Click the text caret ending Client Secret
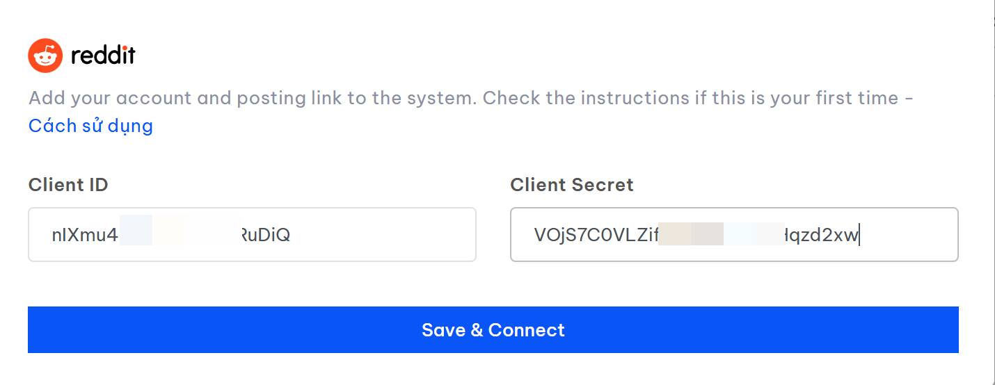Image resolution: width=995 pixels, height=385 pixels. [860, 235]
